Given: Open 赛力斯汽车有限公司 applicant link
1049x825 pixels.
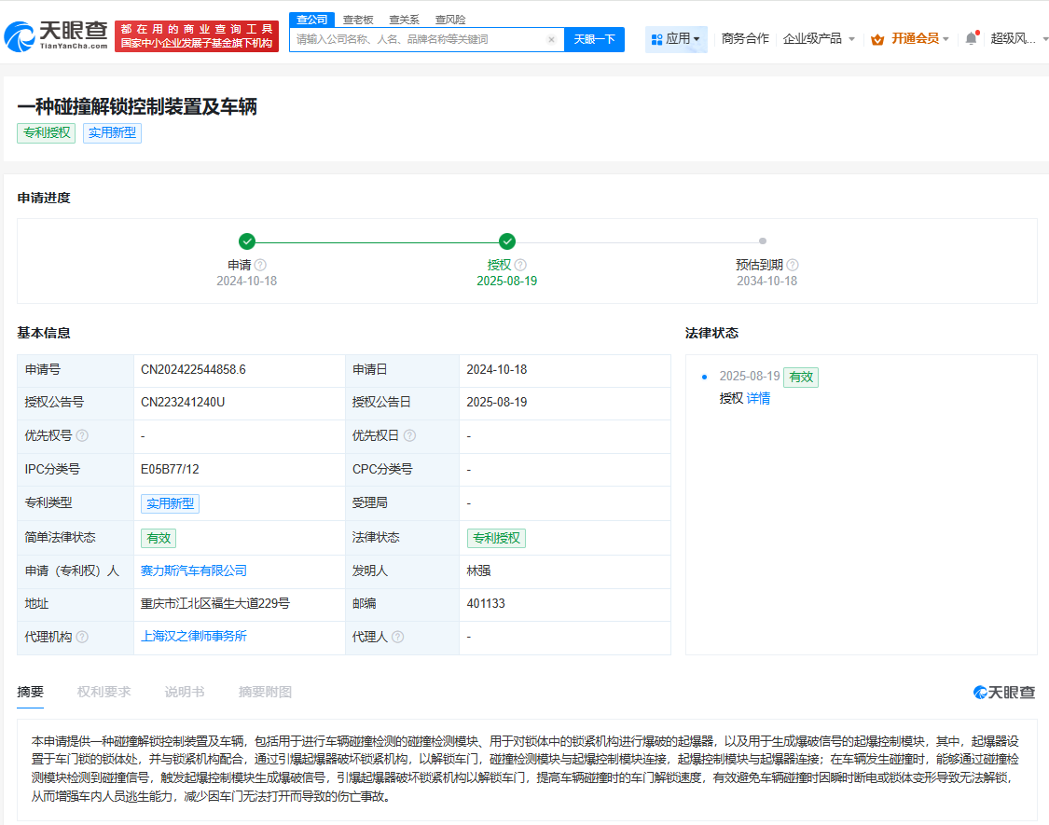Looking at the screenshot, I should (194, 571).
